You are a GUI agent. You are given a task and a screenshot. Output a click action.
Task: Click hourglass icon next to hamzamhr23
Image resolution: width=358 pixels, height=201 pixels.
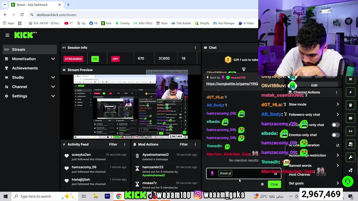coord(137,169)
